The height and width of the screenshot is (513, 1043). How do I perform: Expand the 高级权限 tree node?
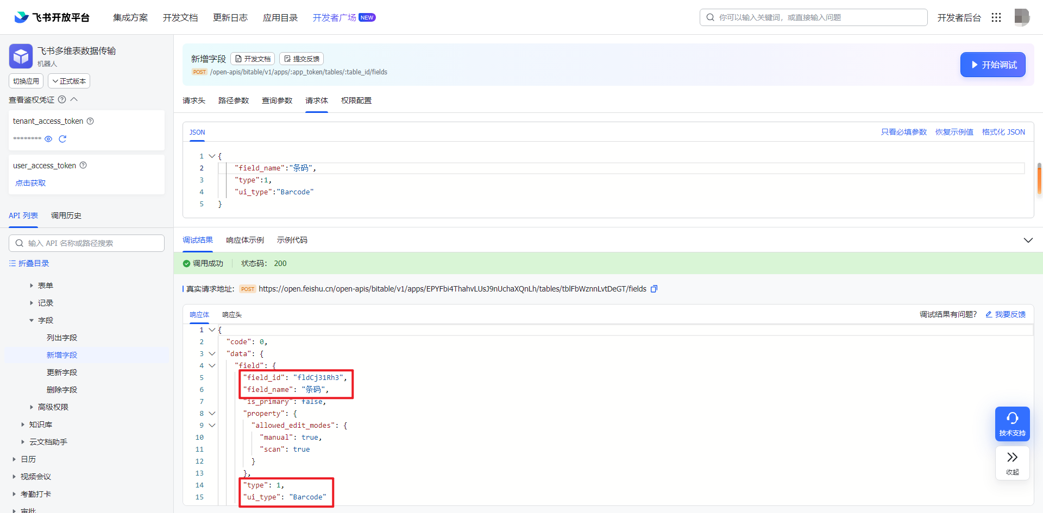tap(32, 407)
